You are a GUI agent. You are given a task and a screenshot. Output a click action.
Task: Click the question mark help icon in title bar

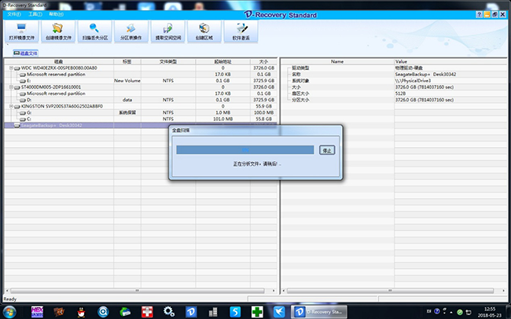click(x=479, y=14)
